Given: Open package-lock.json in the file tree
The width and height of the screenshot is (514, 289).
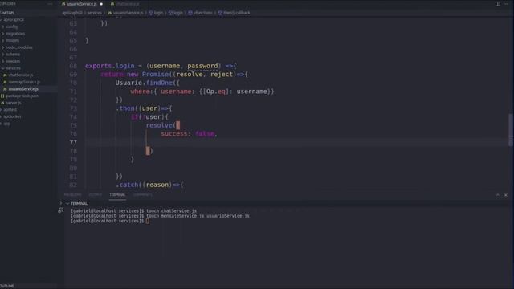Looking at the screenshot, I should [22, 96].
